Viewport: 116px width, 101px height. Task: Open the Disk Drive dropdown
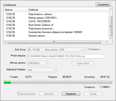(55, 50)
